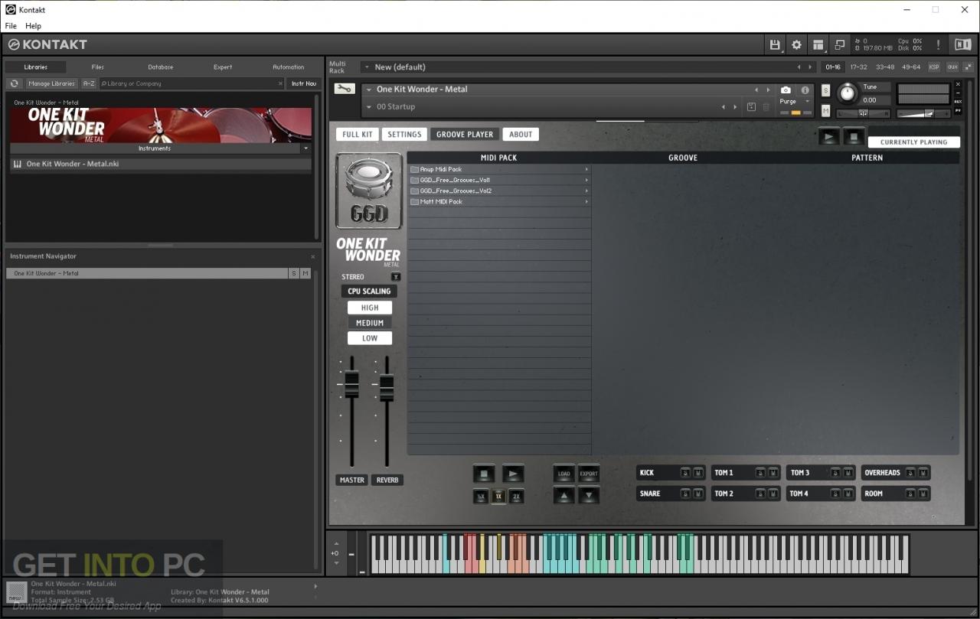Click the KSP multi script button
980x619 pixels.
(x=934, y=67)
